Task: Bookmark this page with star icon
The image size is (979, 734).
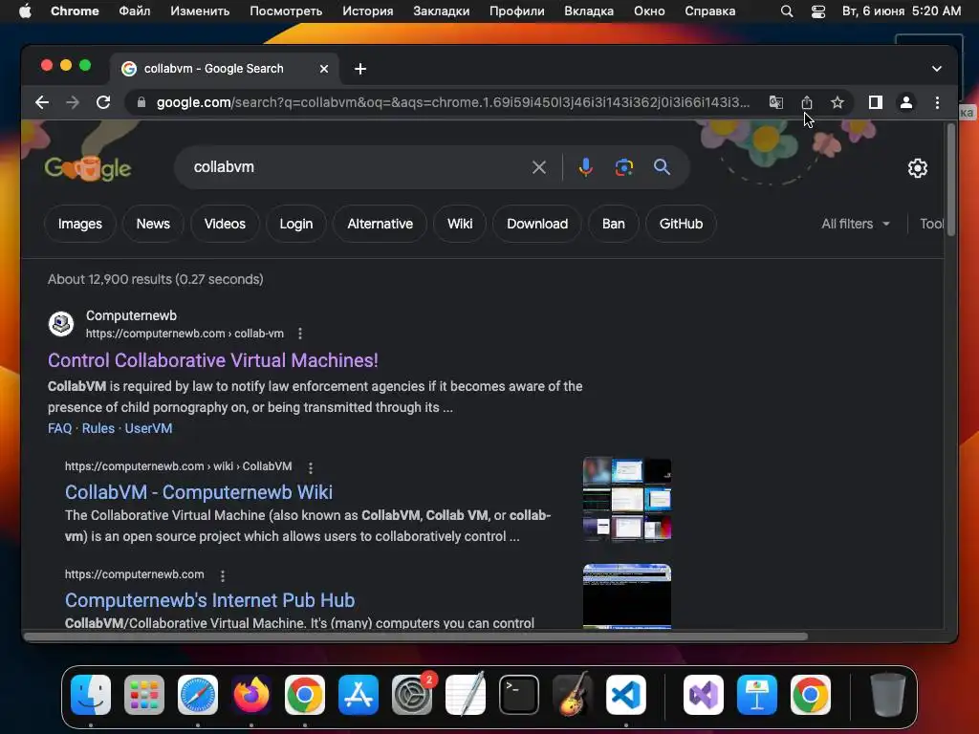Action: pos(838,102)
